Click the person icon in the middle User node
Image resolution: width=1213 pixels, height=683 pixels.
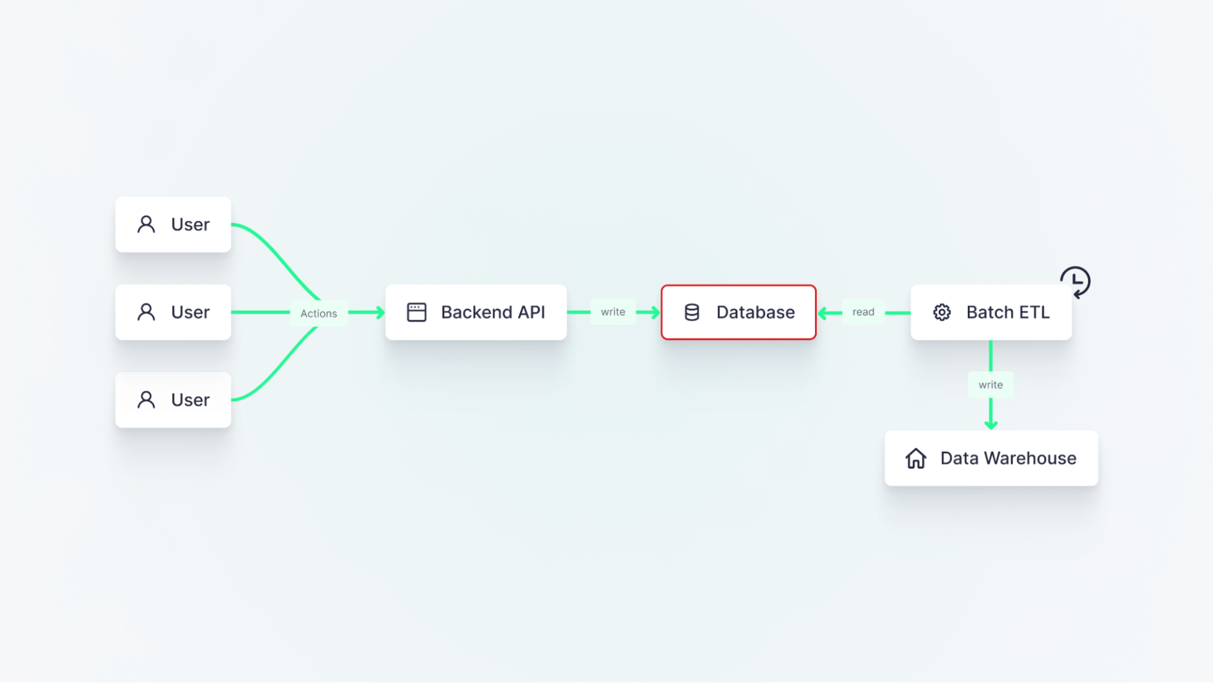pos(146,312)
